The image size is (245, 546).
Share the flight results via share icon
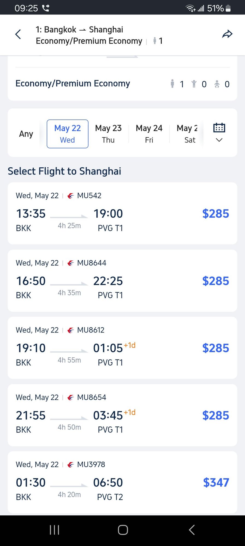pos(227,34)
